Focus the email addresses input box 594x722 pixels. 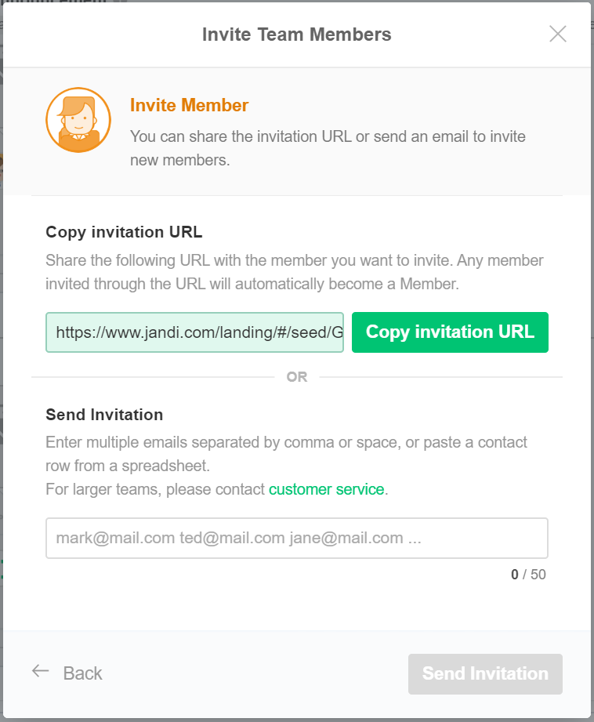coord(296,538)
